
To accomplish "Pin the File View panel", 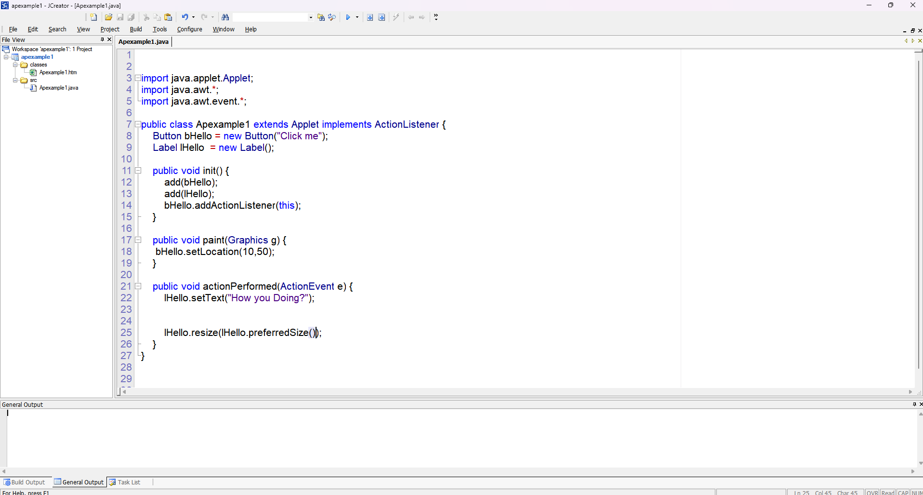I will (x=102, y=40).
